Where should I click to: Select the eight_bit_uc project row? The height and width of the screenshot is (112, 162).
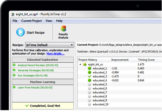pos(120,64)
